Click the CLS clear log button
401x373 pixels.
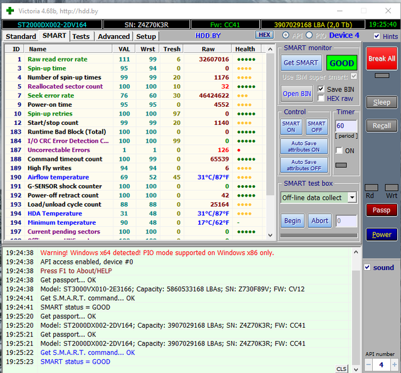[x=341, y=369]
